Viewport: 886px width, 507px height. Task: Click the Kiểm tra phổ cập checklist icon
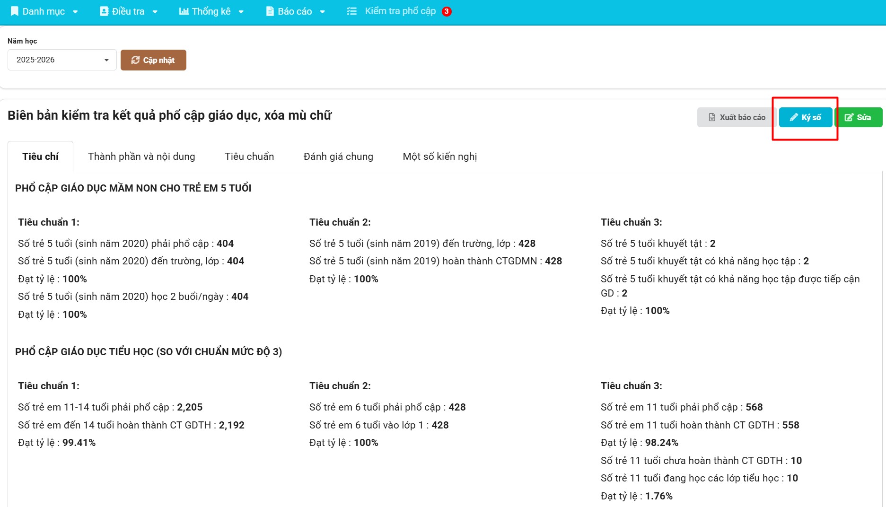pyautogui.click(x=351, y=11)
